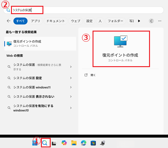Launch Microsoft Edge from the taskbar
Screen dimensions: 168x148
pos(84,143)
